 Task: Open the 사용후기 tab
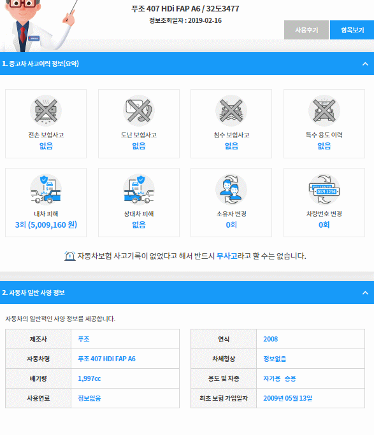[x=306, y=30]
